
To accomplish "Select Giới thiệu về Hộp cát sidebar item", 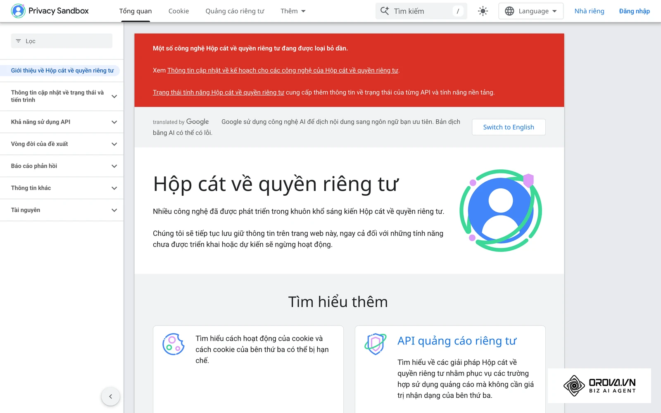I will pyautogui.click(x=62, y=71).
